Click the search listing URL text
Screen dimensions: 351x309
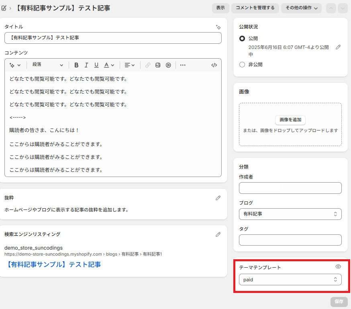[83, 254]
